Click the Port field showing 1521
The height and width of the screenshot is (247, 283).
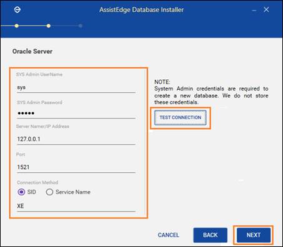click(x=76, y=167)
